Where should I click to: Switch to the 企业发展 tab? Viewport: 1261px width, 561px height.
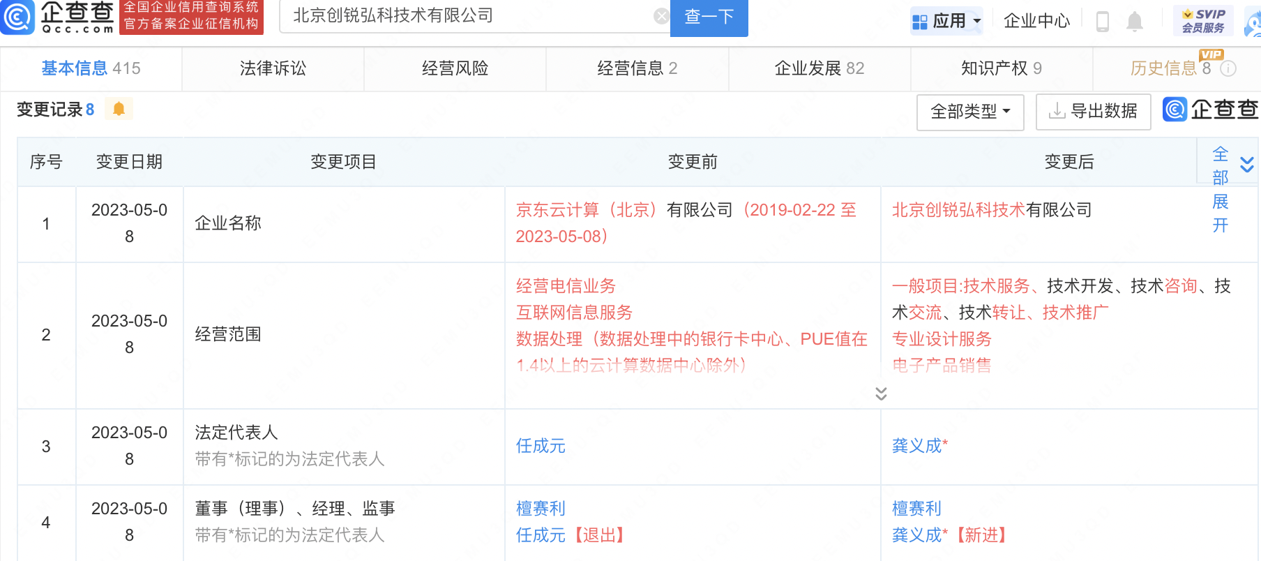click(820, 68)
